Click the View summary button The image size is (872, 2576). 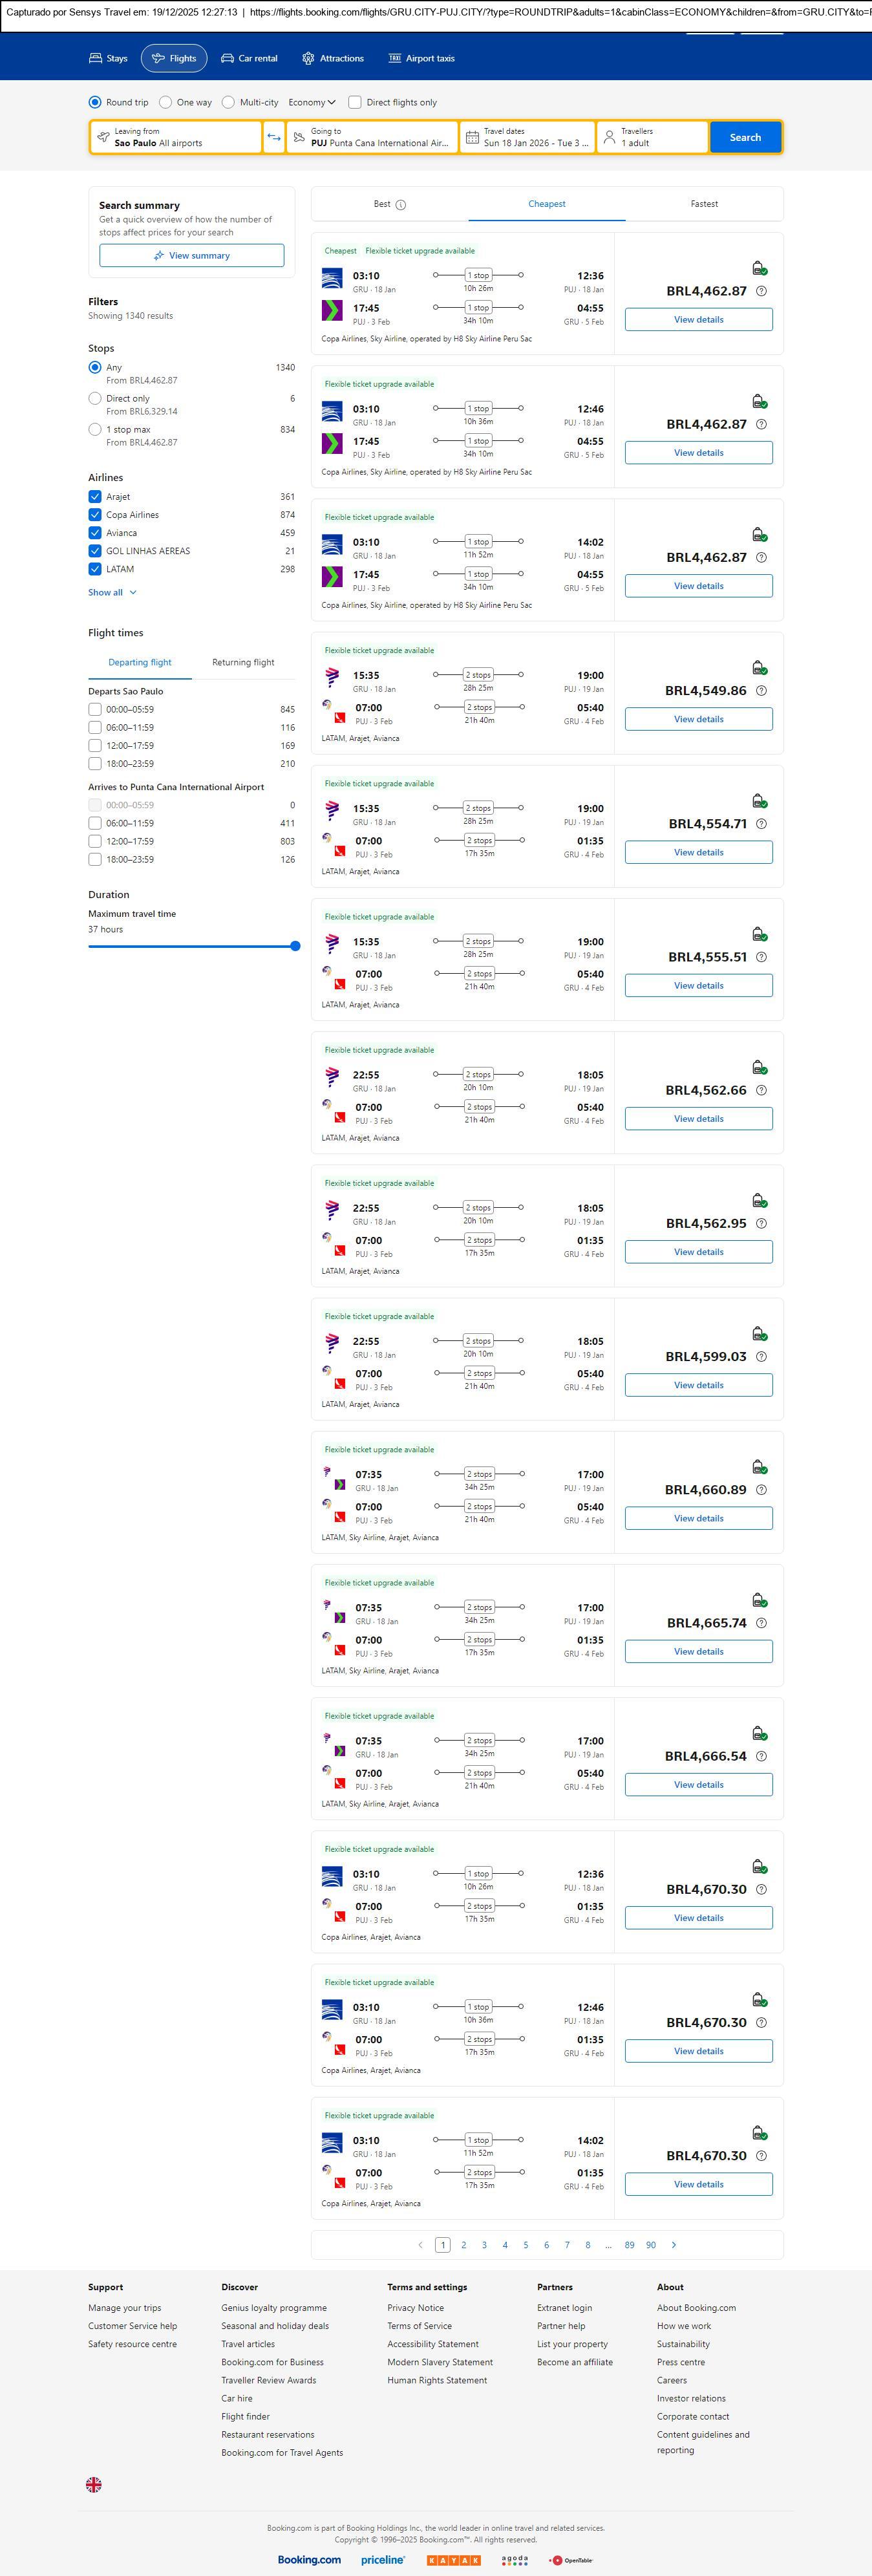pyautogui.click(x=191, y=256)
